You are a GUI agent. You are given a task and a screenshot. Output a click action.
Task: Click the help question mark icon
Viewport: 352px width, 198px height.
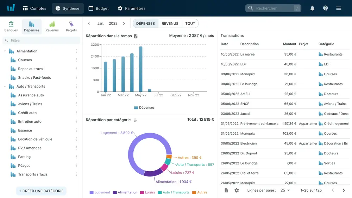[x=325, y=8]
